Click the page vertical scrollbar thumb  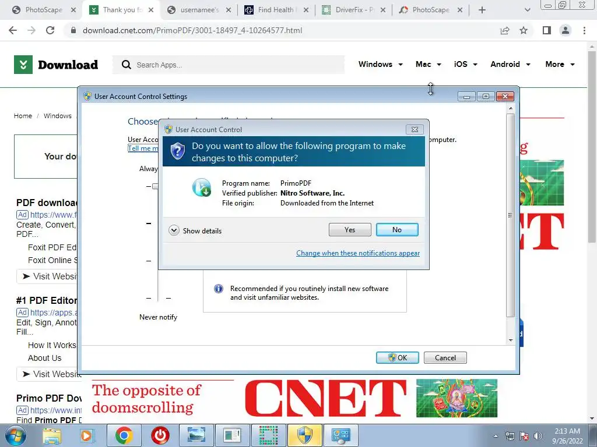592,146
